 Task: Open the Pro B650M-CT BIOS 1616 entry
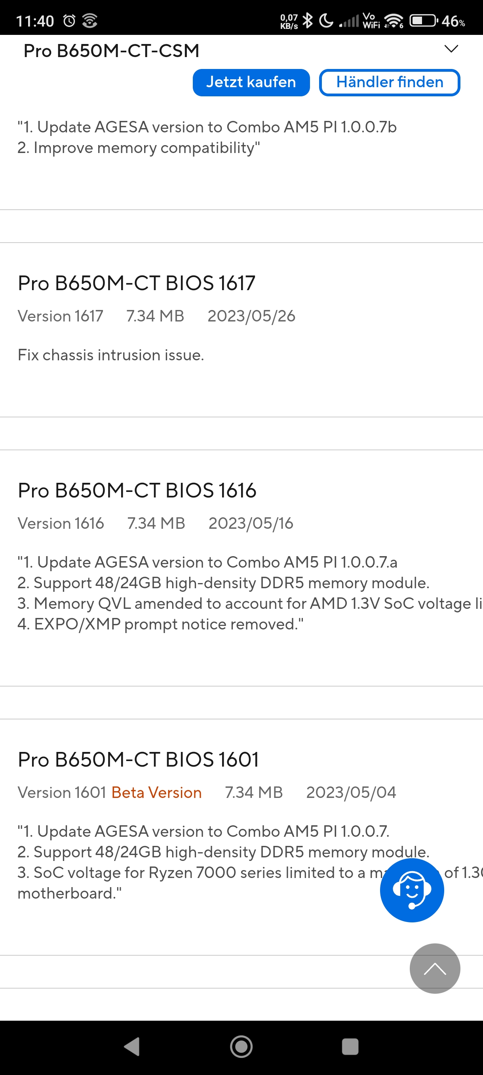point(137,490)
